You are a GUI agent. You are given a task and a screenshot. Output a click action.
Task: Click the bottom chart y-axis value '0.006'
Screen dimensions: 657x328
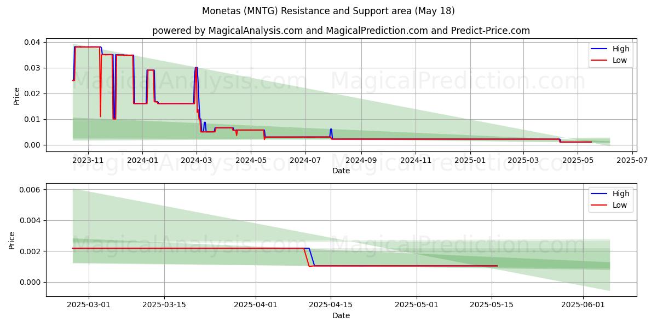tap(31, 189)
